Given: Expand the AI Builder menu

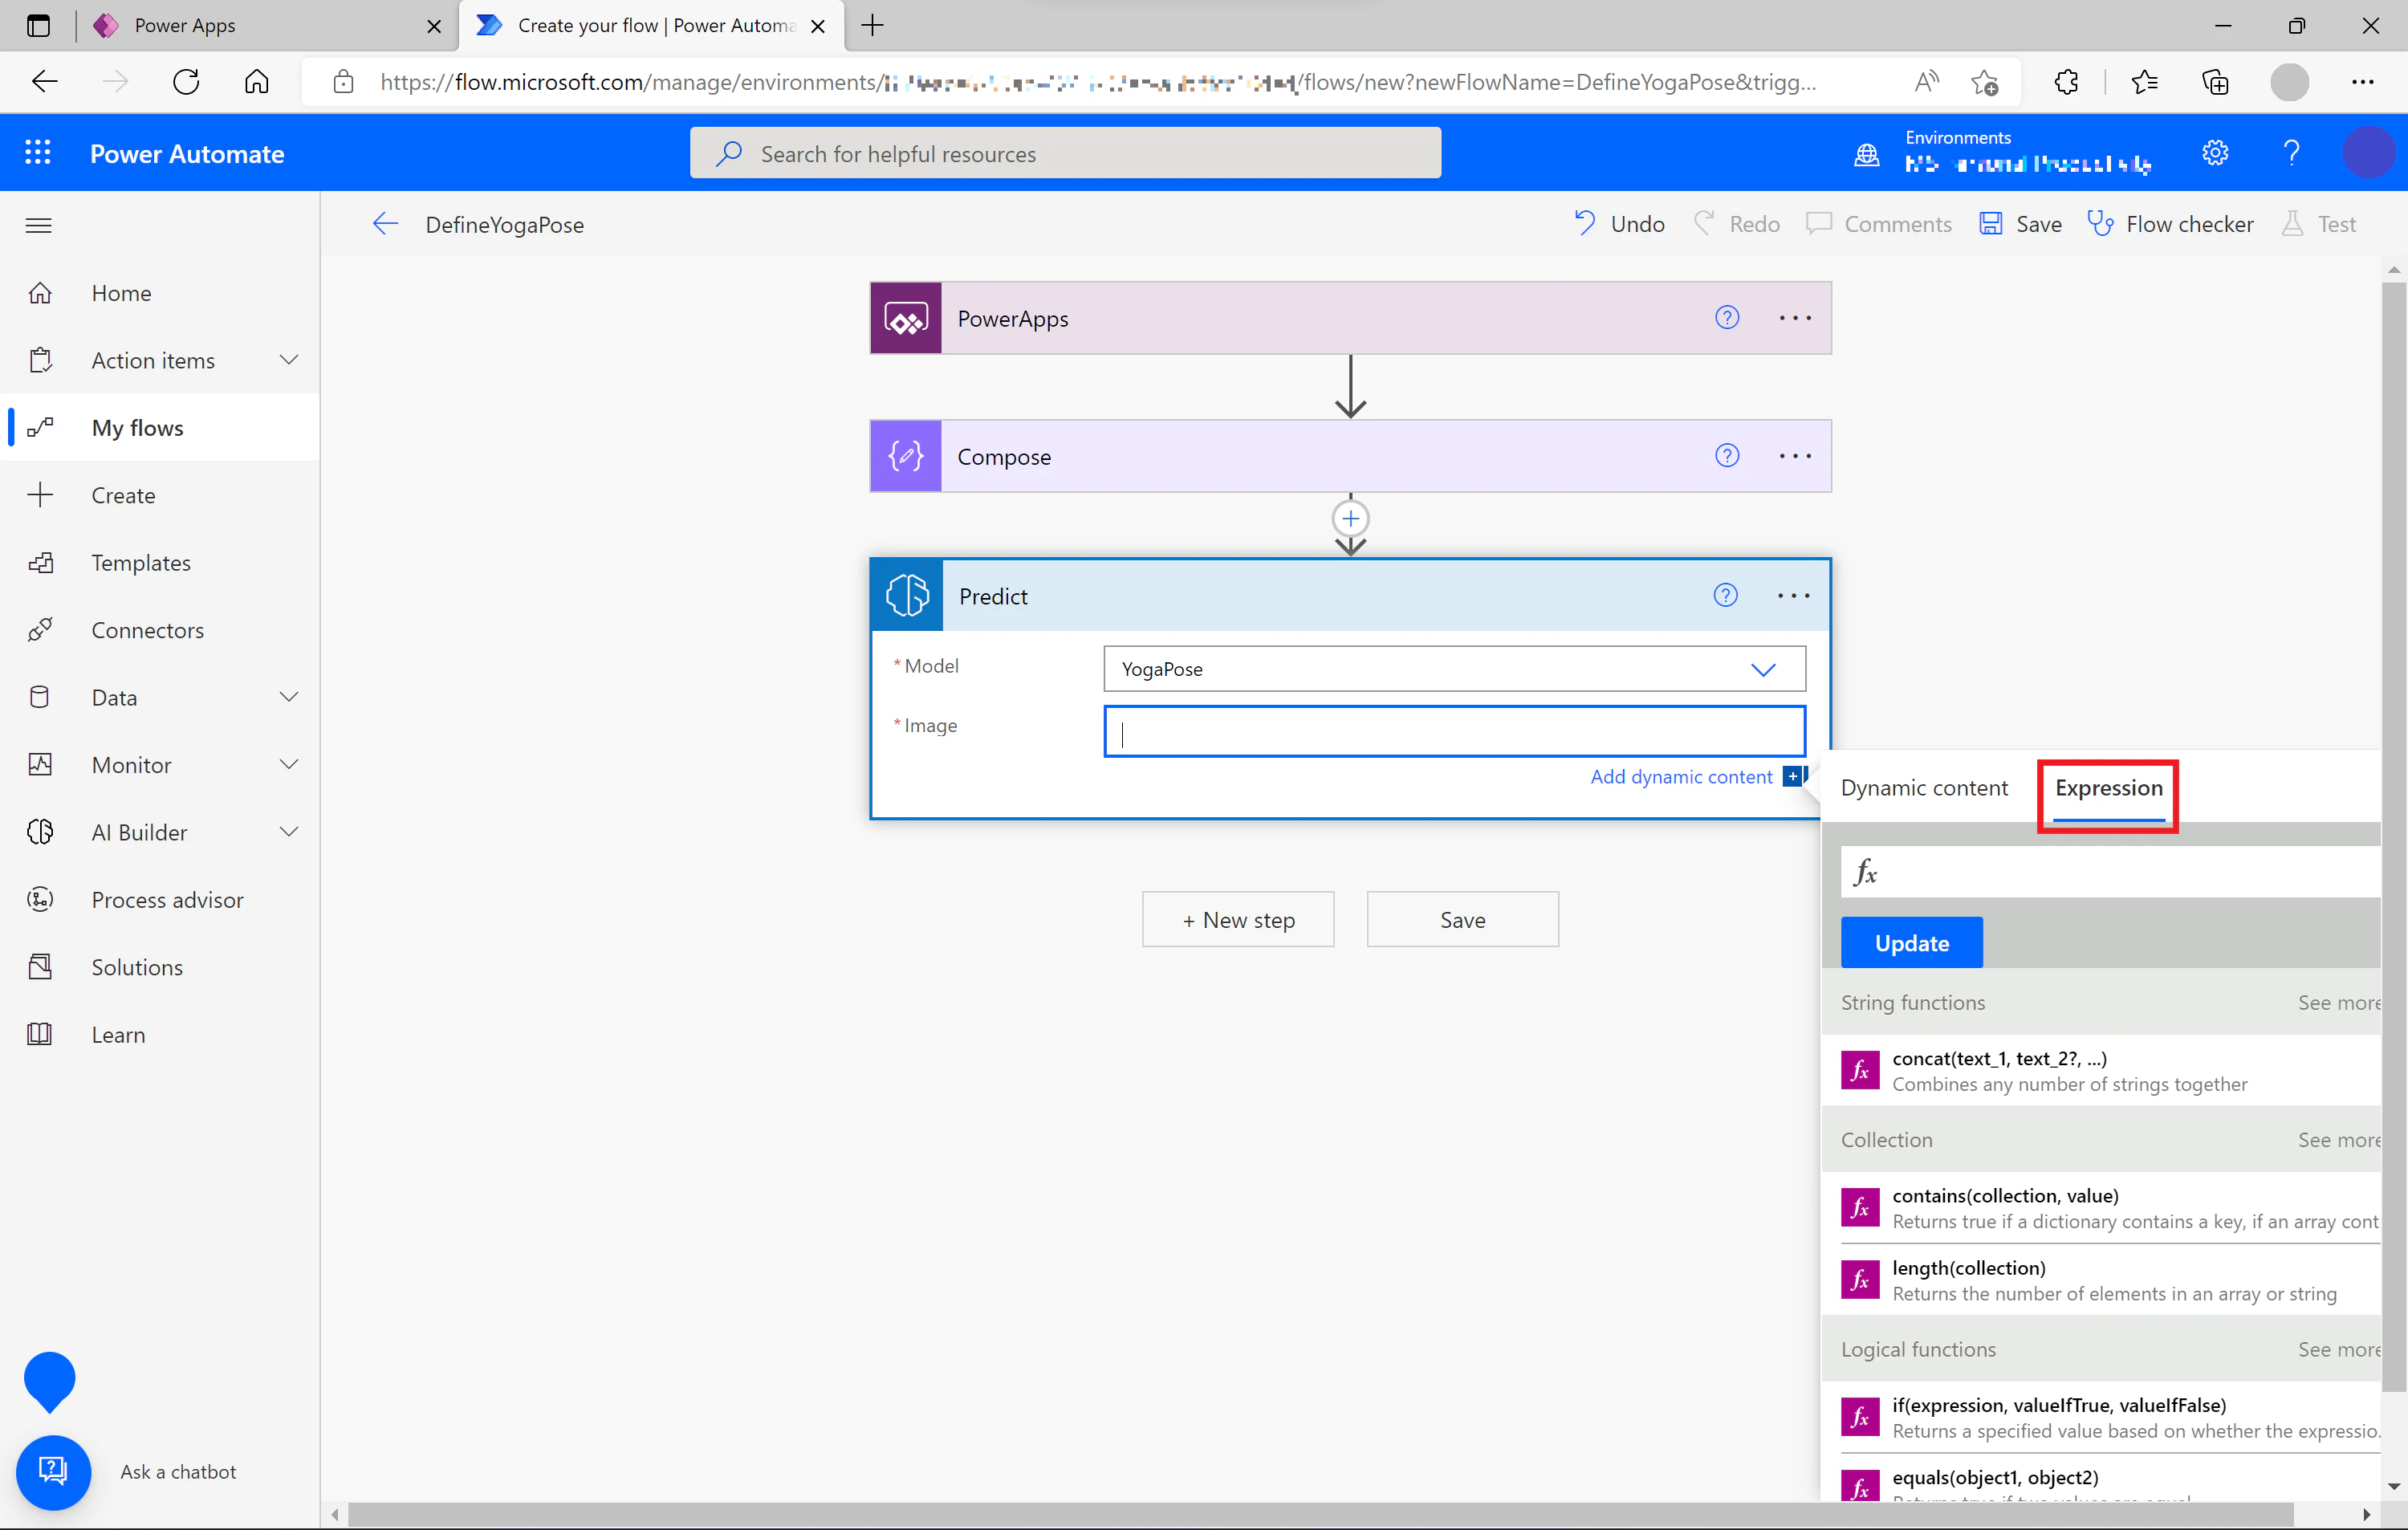Looking at the screenshot, I should click(x=289, y=832).
